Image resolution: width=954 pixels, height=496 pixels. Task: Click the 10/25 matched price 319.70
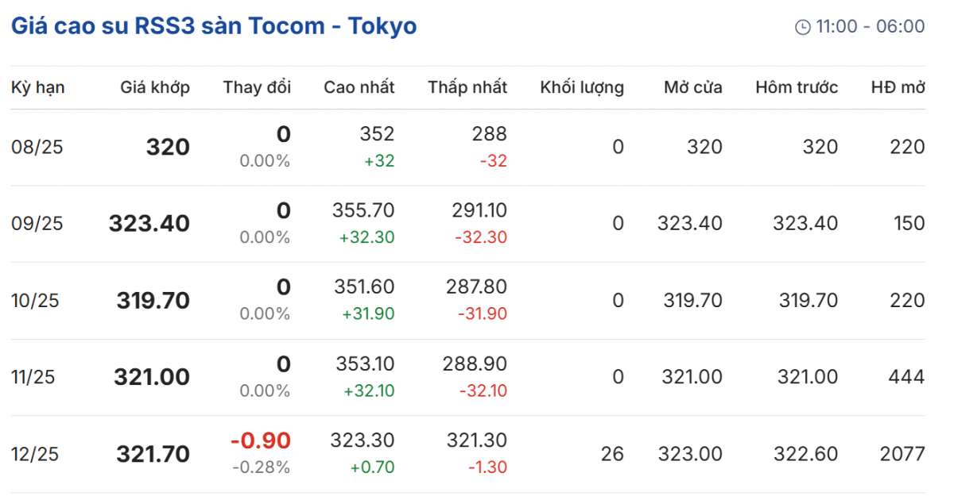[x=153, y=301]
